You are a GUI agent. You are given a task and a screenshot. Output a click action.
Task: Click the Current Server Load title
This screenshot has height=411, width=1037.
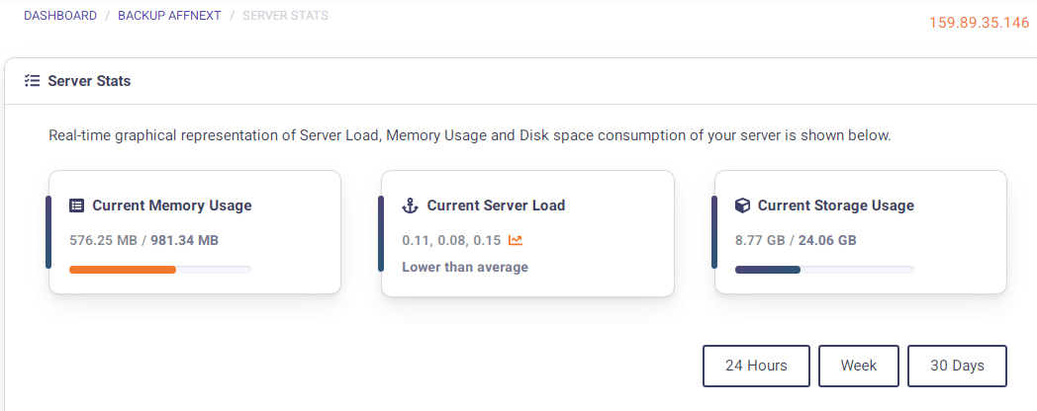click(x=496, y=205)
